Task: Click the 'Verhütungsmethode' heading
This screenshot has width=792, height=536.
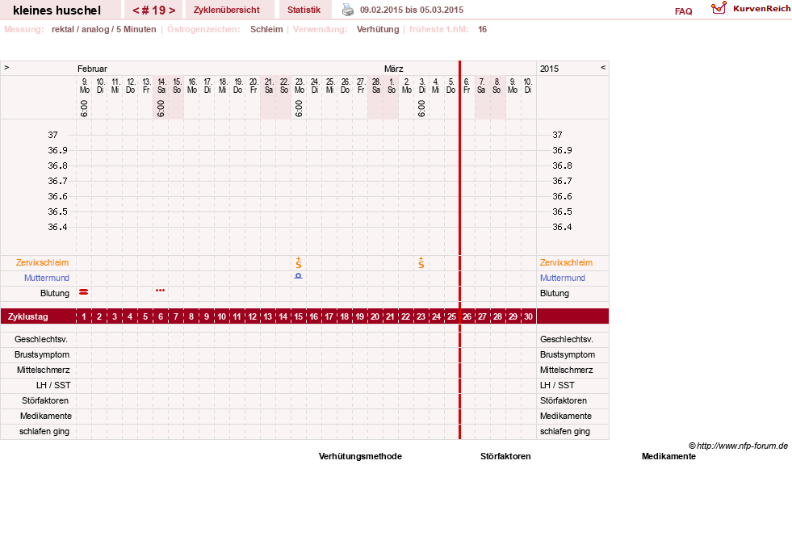Action: point(360,456)
